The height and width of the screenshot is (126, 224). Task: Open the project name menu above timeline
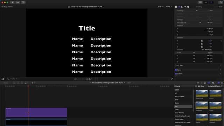point(108,83)
